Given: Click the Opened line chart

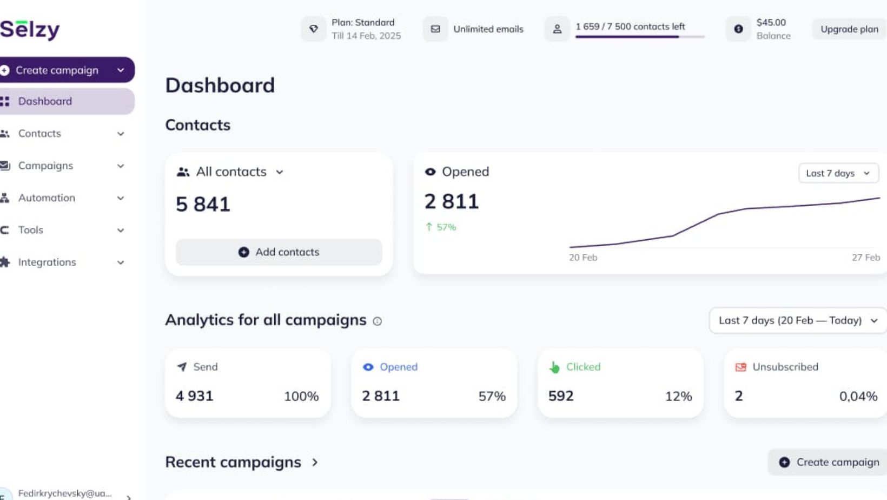Looking at the screenshot, I should [x=725, y=223].
